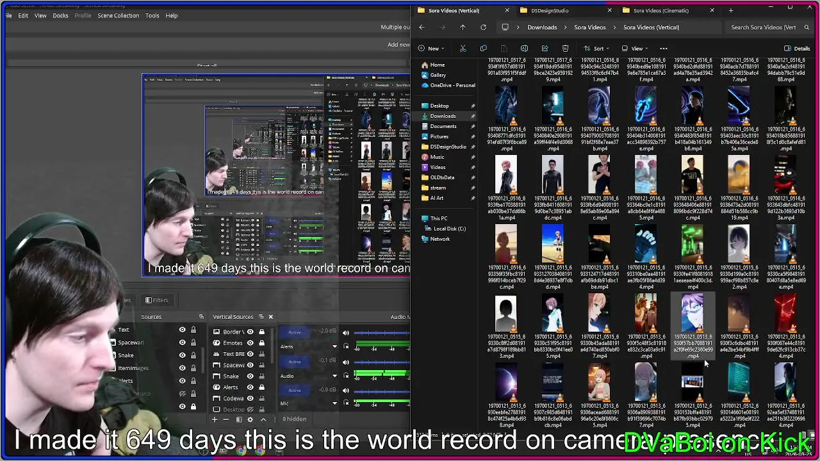Refresh the Sora Videos folder view
Viewport: 820px width, 461px height.
(483, 27)
